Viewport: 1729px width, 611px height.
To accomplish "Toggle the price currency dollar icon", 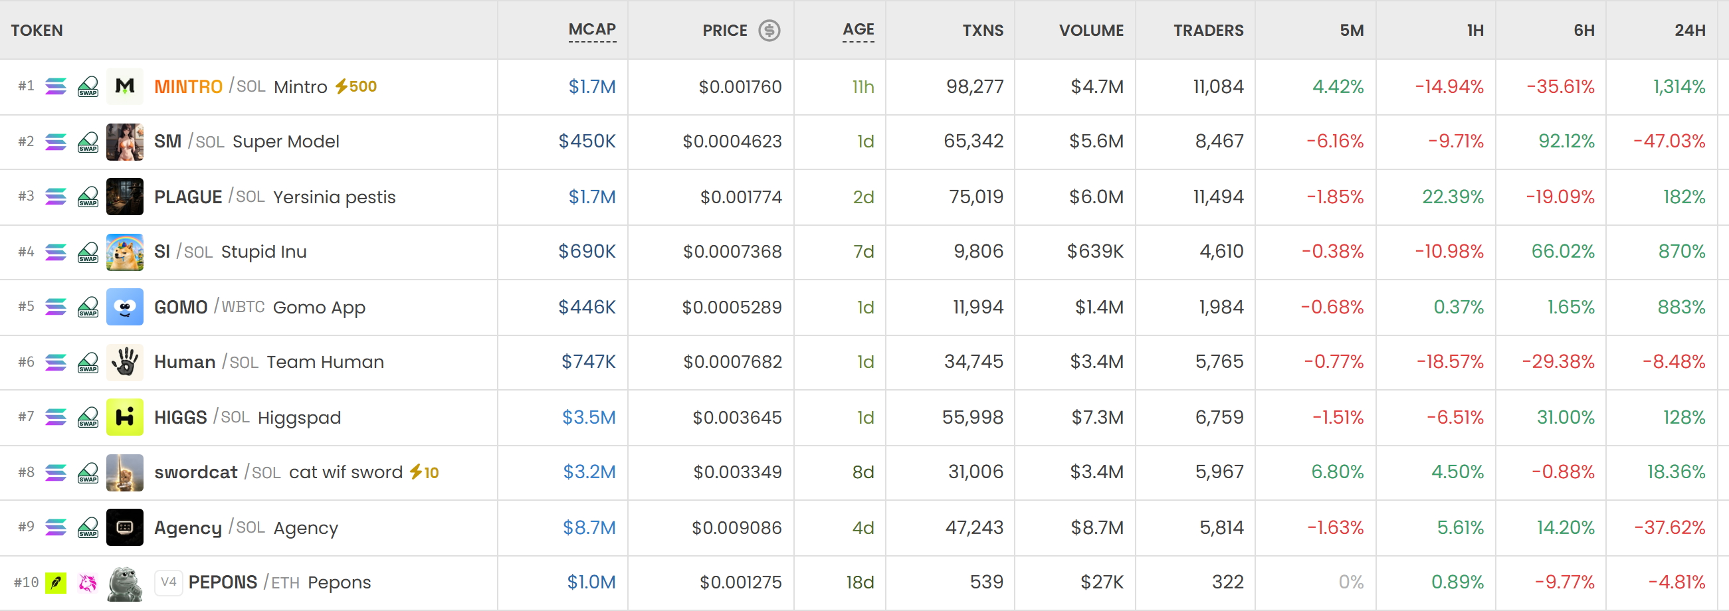I will coord(769,30).
